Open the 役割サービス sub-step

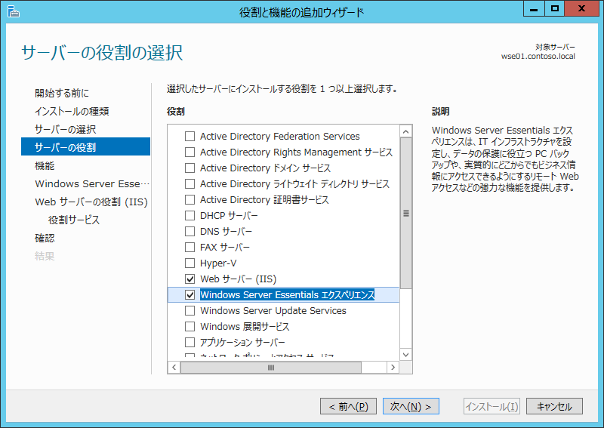73,220
